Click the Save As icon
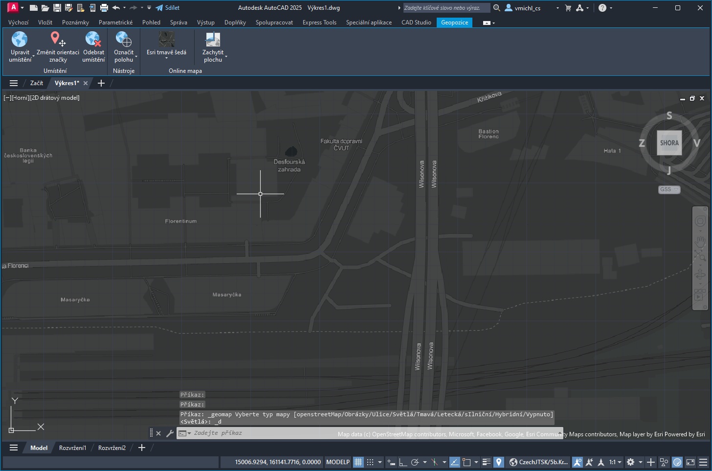Viewport: 712px width, 471px height. pyautogui.click(x=68, y=8)
